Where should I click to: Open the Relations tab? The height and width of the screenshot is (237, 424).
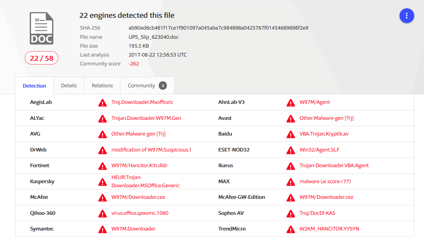pos(102,86)
